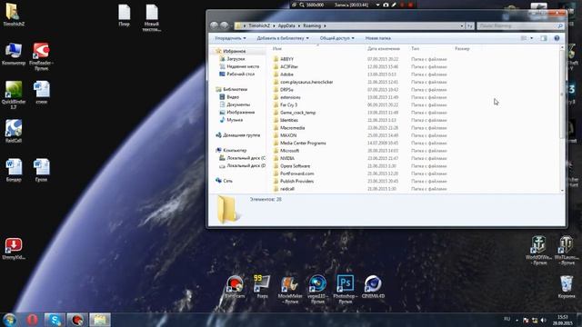Open the address bar history dropdown arrow
Image resolution: width=582 pixels, height=327 pixels.
click(x=462, y=26)
